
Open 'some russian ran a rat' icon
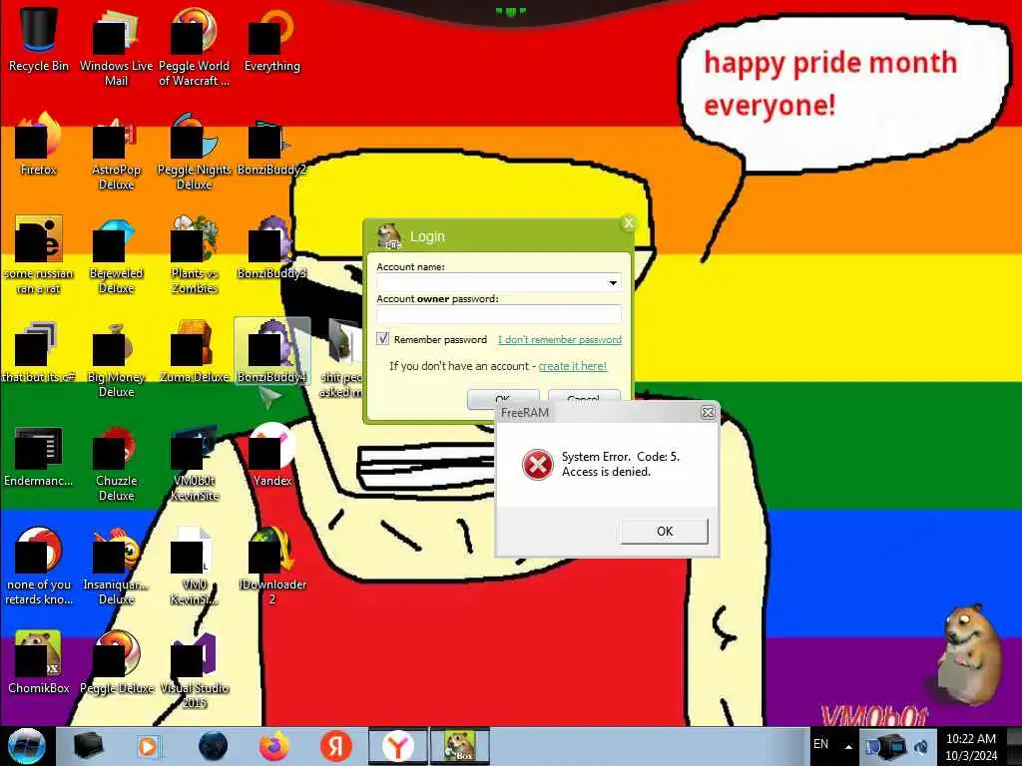coord(39,254)
